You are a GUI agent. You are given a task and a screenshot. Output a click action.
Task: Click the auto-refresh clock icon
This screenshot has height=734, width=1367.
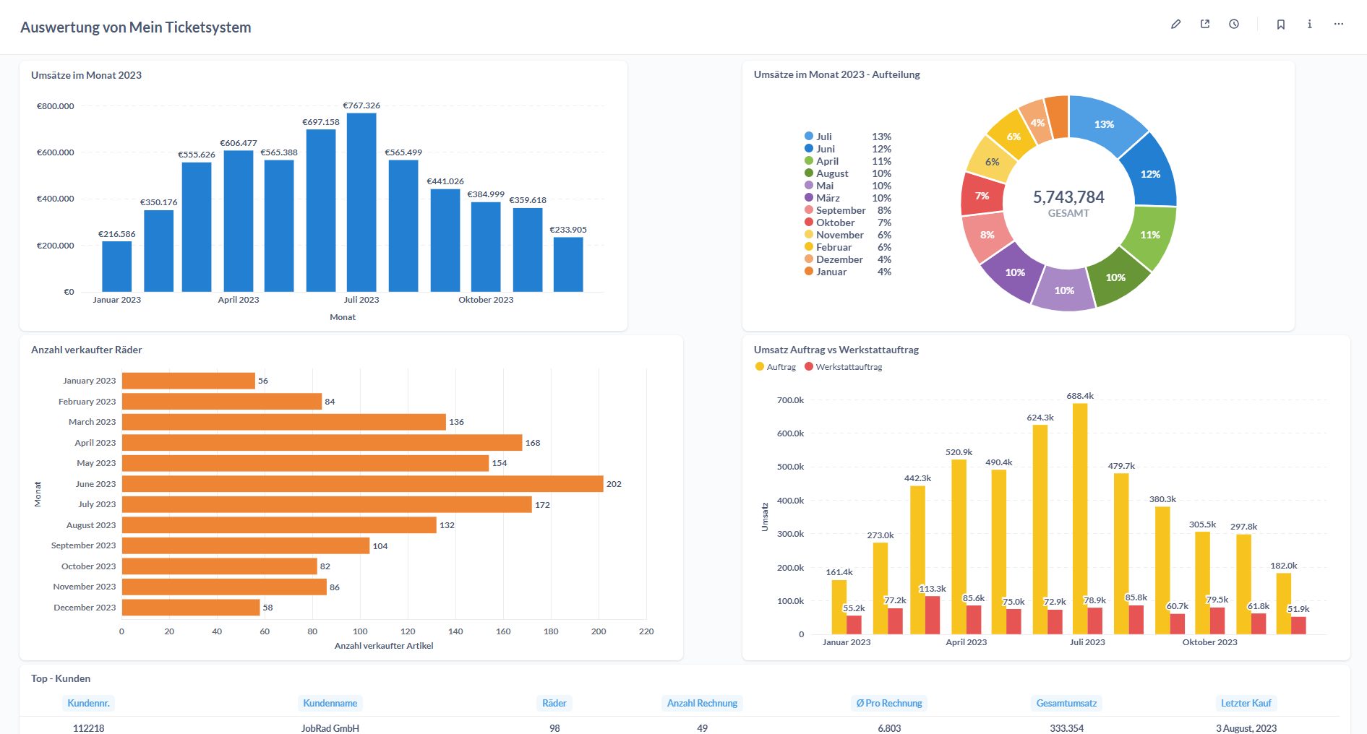(1234, 25)
